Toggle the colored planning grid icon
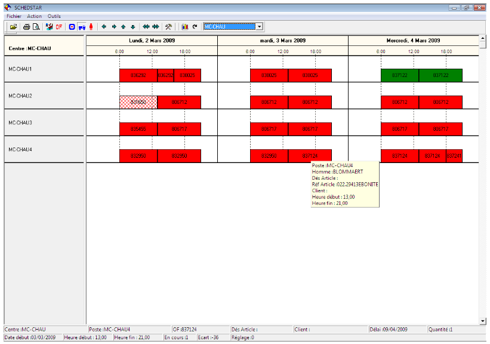This screenshot has width=490, height=344. (x=49, y=26)
